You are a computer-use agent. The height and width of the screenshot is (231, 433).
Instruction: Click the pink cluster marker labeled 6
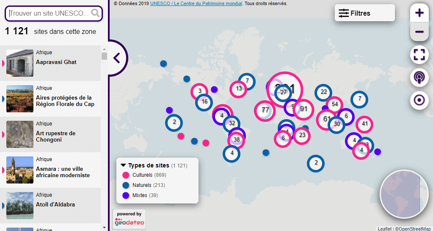(x=283, y=139)
